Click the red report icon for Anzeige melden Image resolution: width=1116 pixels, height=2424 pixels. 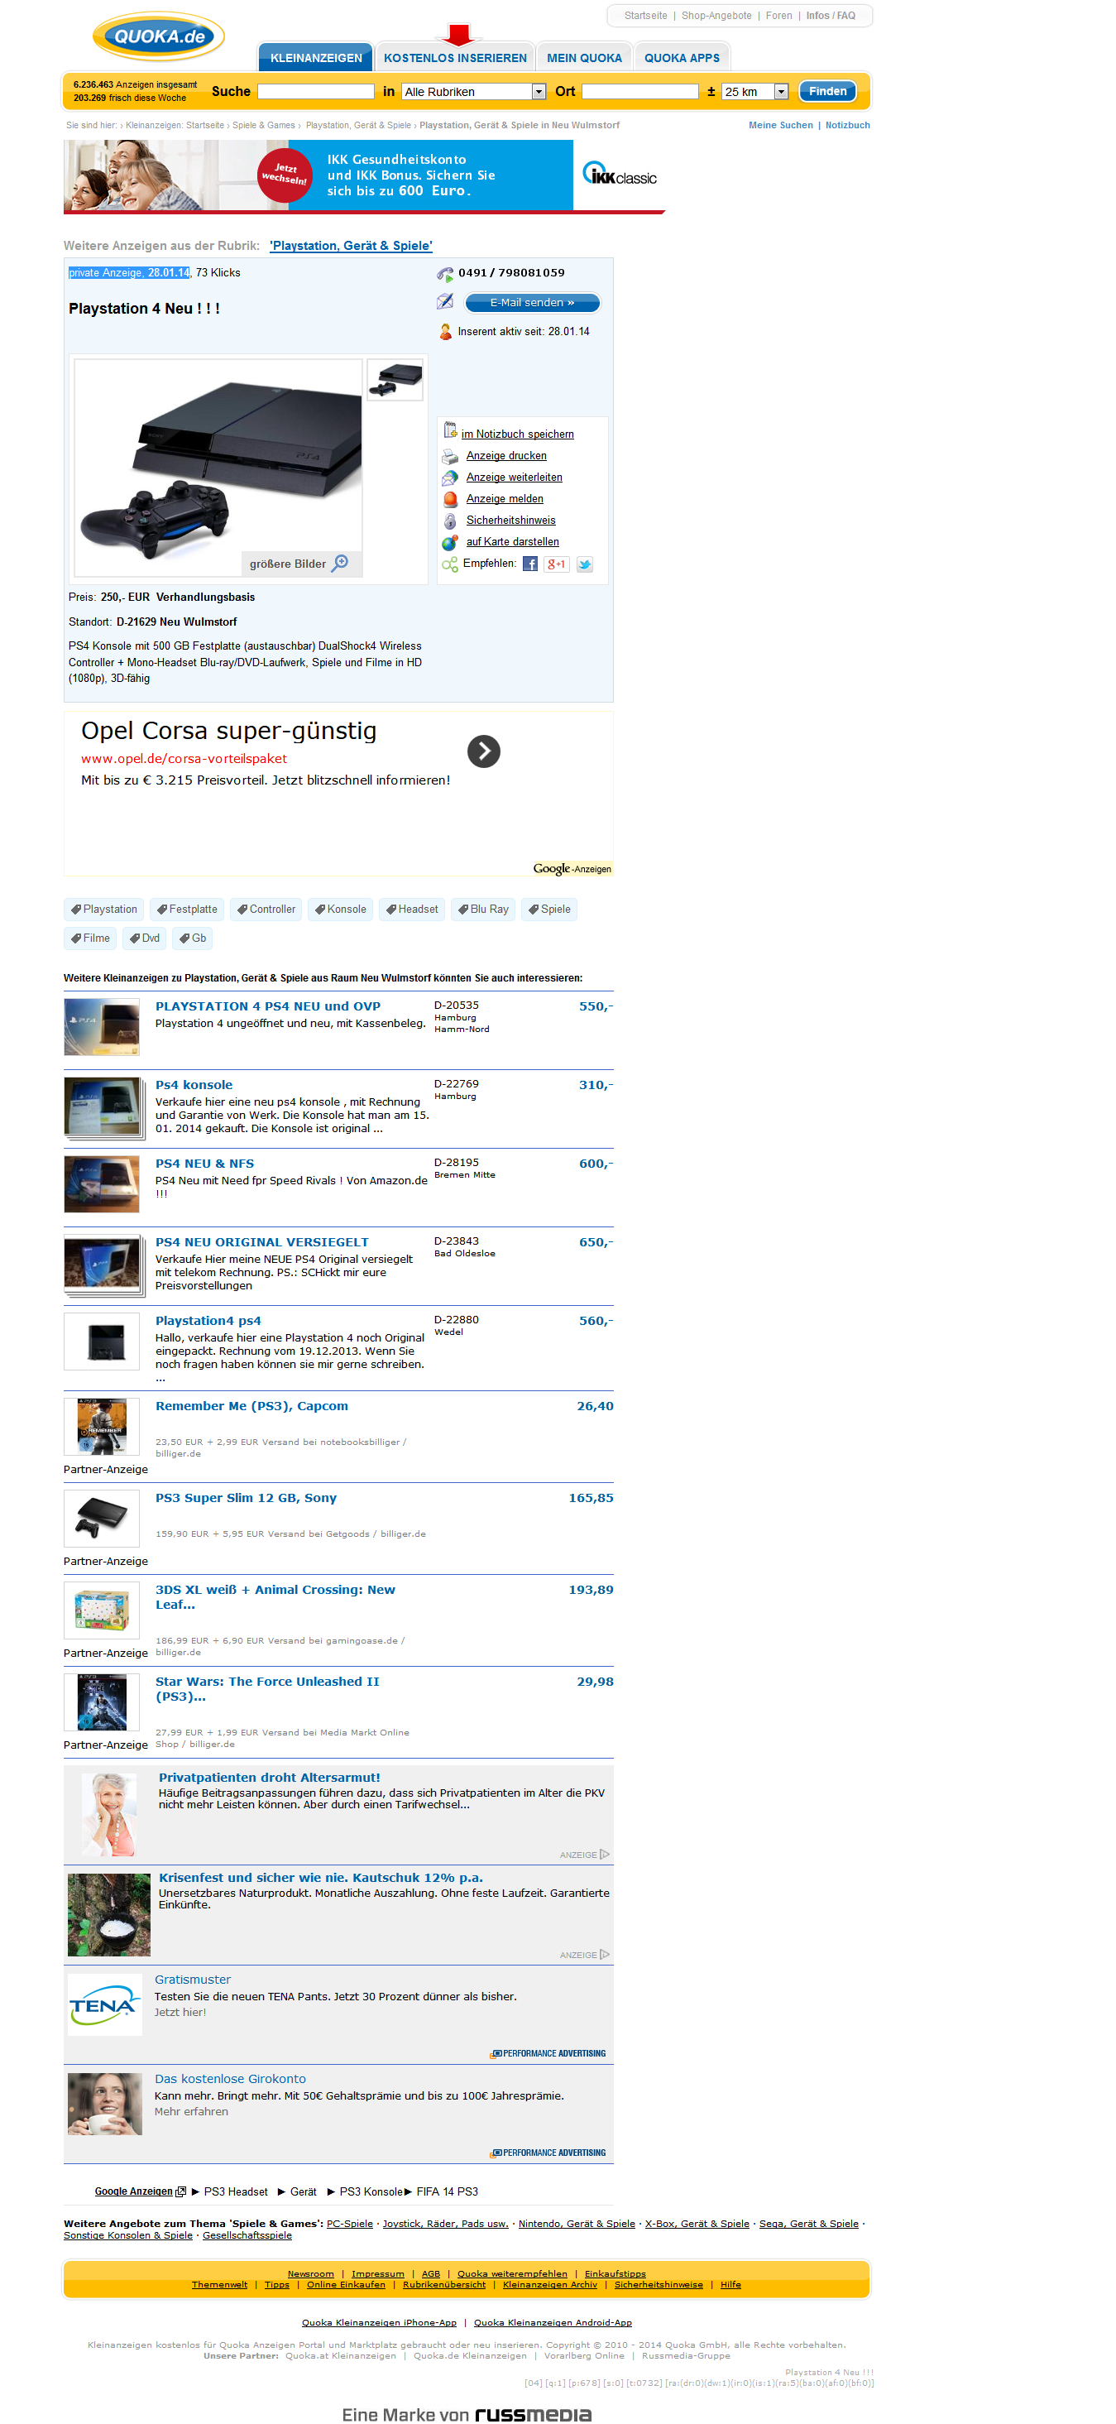point(450,500)
